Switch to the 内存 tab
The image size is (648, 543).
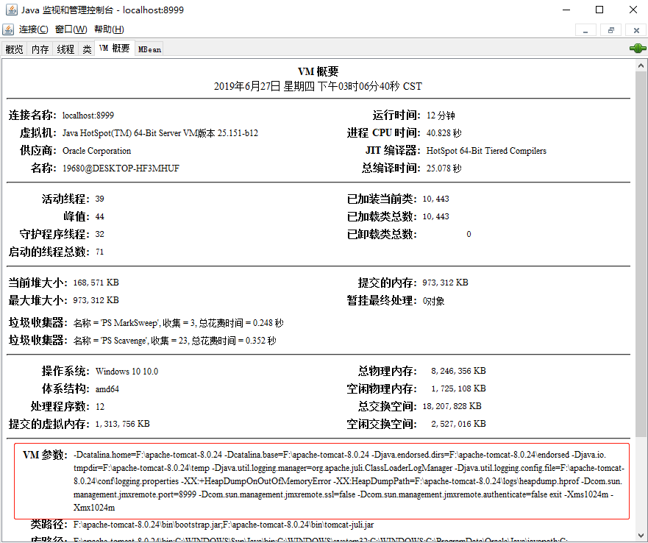[39, 48]
